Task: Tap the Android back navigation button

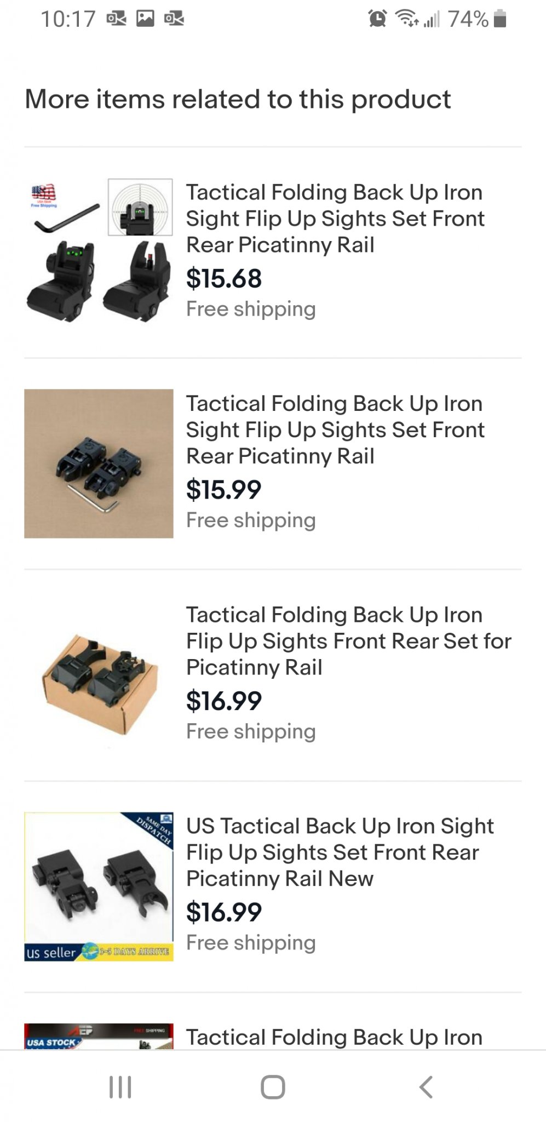Action: (426, 1087)
